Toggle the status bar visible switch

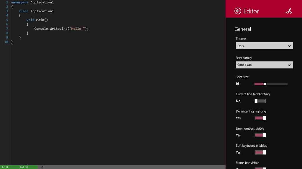click(x=260, y=168)
